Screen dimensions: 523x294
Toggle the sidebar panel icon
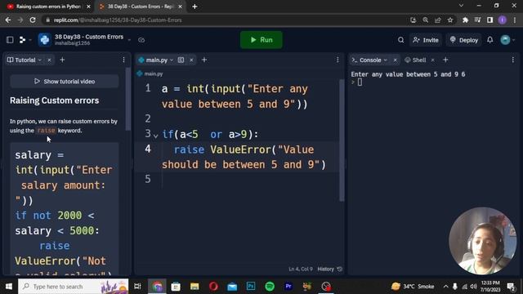click(10, 40)
